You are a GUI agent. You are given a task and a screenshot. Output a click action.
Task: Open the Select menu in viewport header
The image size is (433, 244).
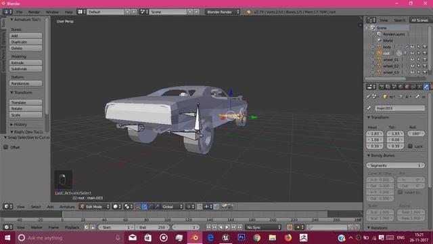pos(36,207)
